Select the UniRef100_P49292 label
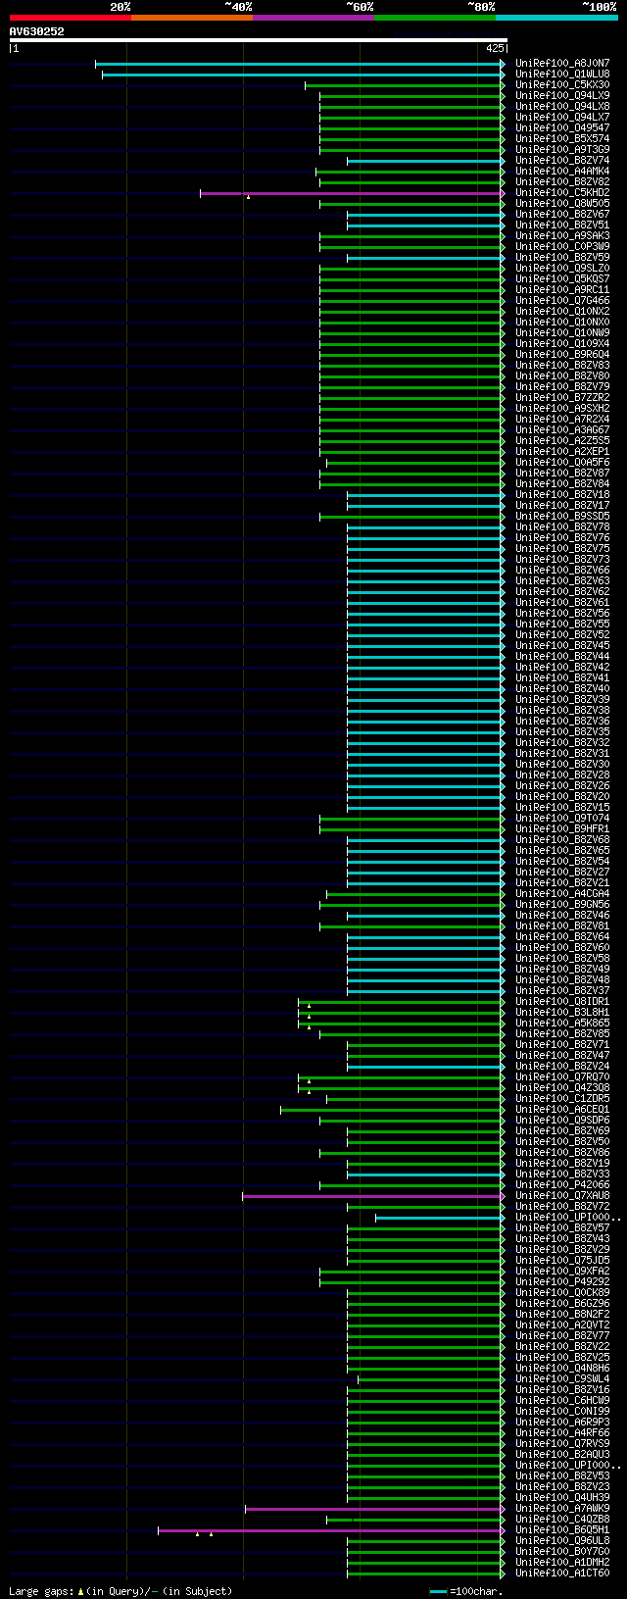This screenshot has height=1599, width=627. (x=562, y=1282)
